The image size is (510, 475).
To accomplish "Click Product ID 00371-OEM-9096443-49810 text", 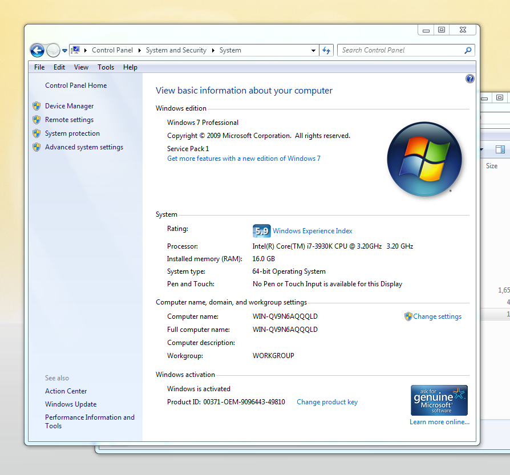I will click(226, 402).
